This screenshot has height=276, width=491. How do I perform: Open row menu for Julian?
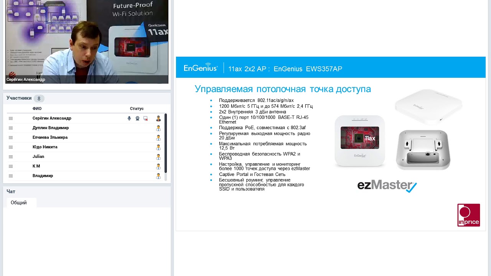[11, 157]
